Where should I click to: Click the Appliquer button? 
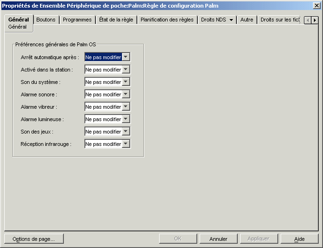click(x=259, y=239)
